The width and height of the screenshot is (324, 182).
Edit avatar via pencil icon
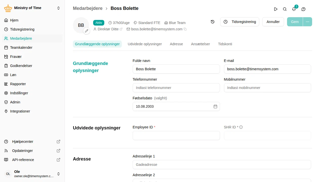pos(87,31)
